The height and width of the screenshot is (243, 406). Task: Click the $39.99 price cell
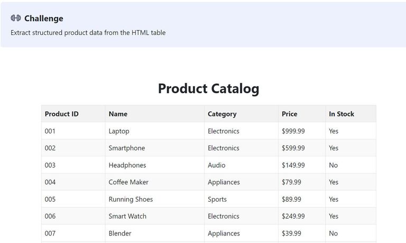tap(291, 233)
